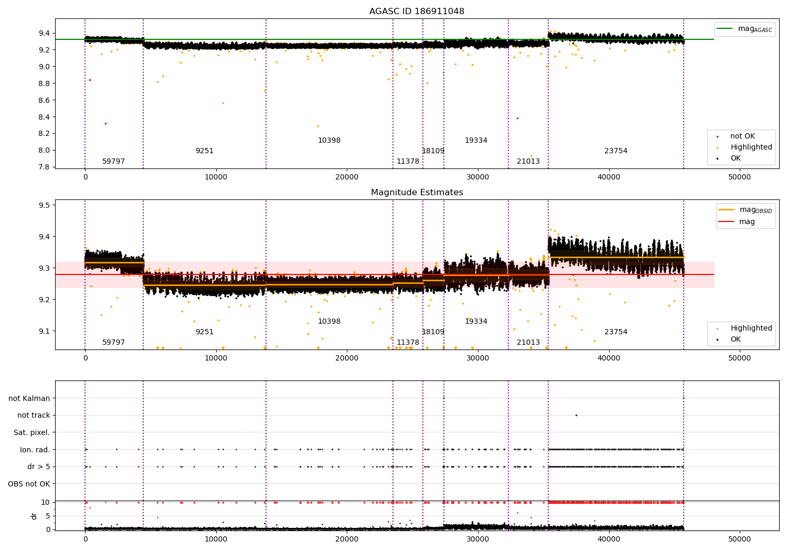This screenshot has width=787, height=551.
Task: Click 'Highlighted' in the middle plot legend
Action: pyautogui.click(x=751, y=328)
